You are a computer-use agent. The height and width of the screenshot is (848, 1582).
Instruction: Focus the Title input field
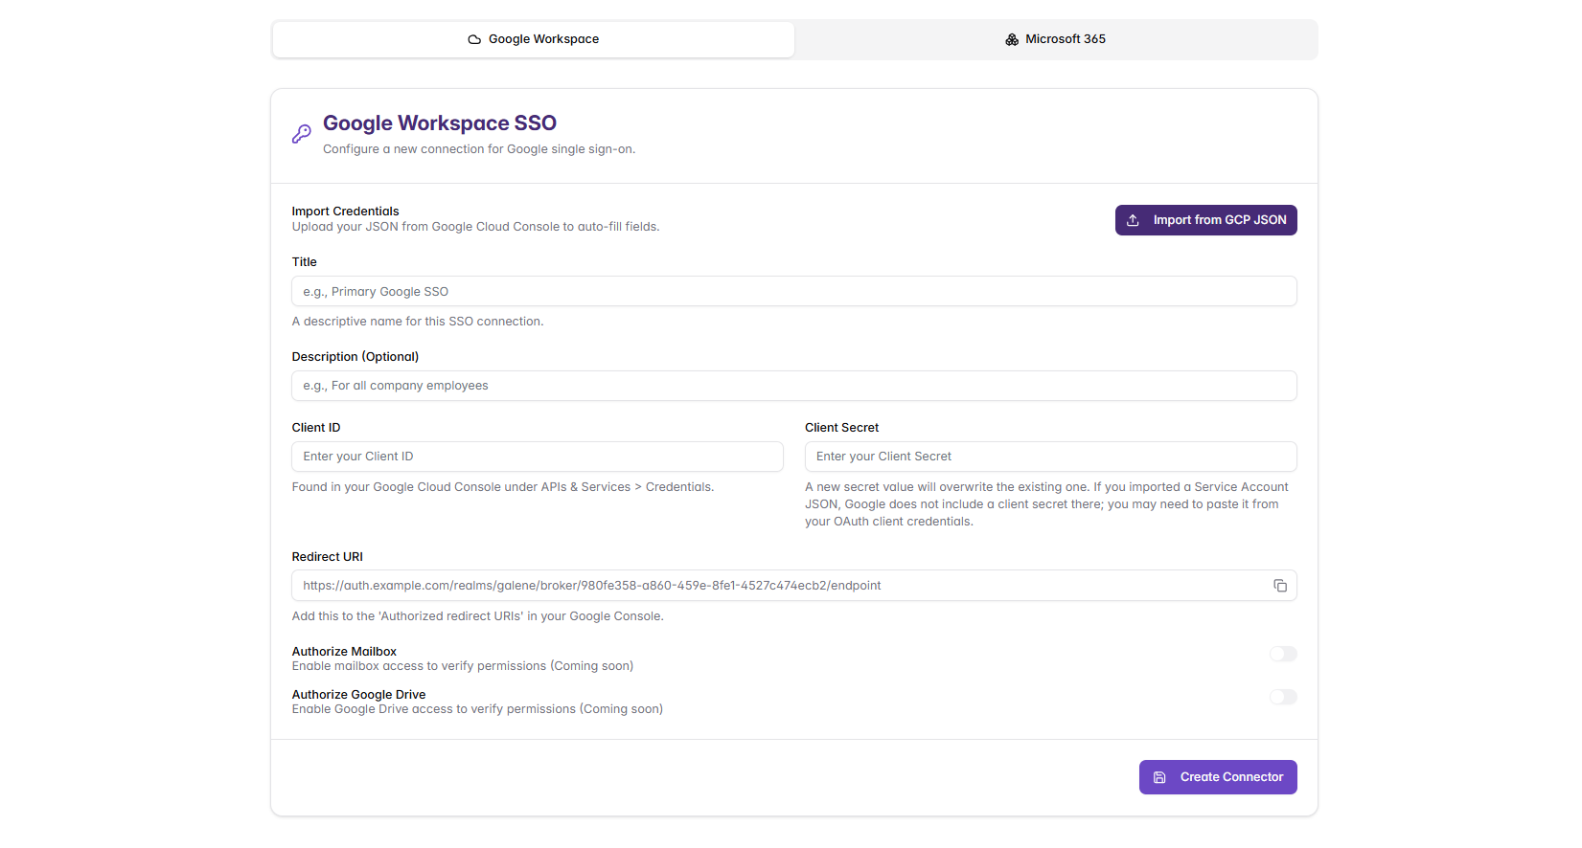point(794,292)
